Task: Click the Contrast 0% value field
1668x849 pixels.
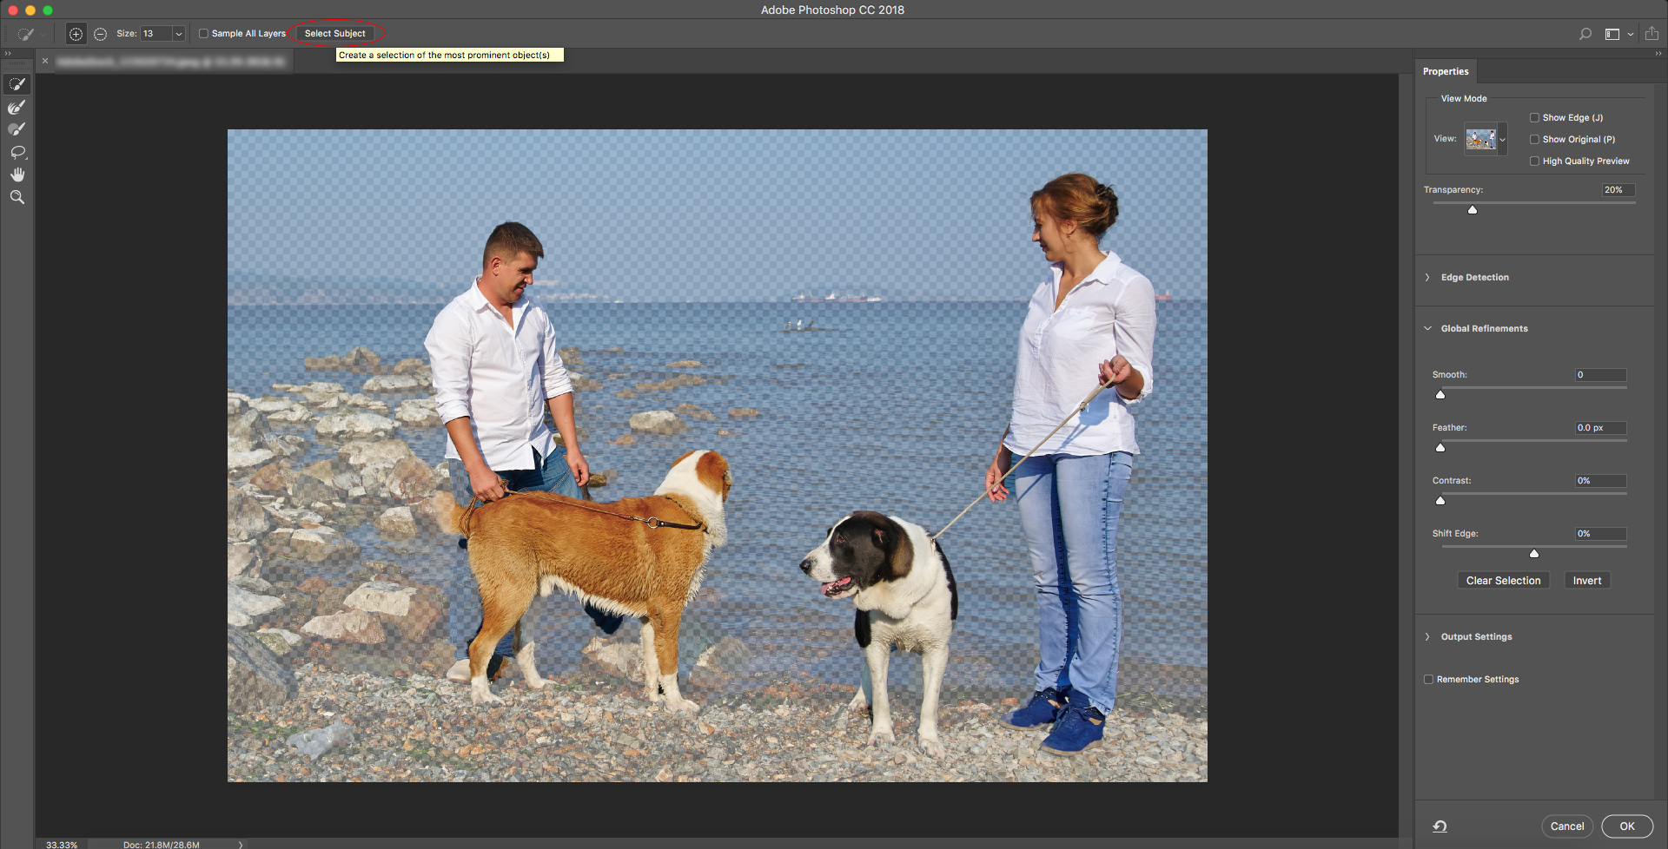Action: tap(1600, 481)
